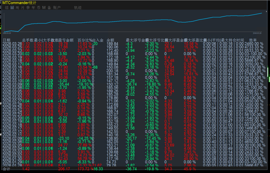Screen dimensions: 270x173
Task: Click the 24.77 profit value
Action: point(63,145)
